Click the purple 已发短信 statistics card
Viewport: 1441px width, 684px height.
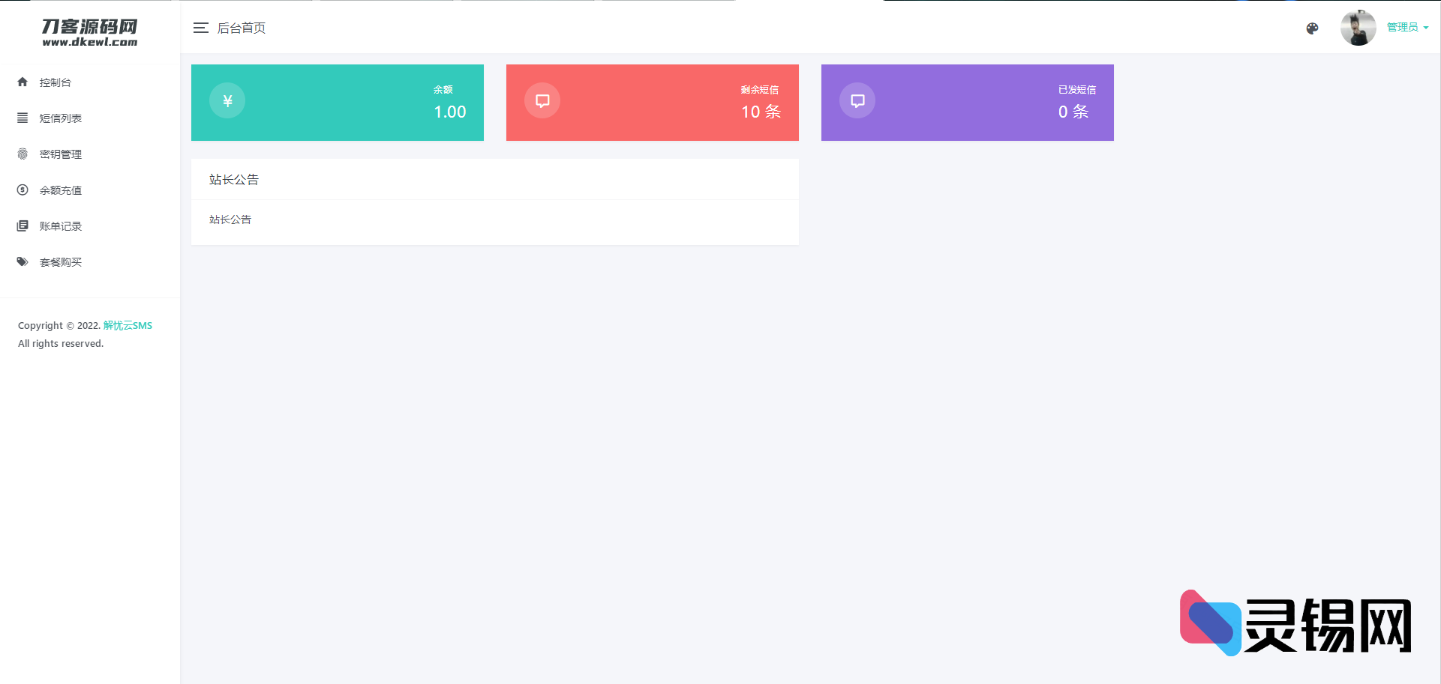(967, 103)
